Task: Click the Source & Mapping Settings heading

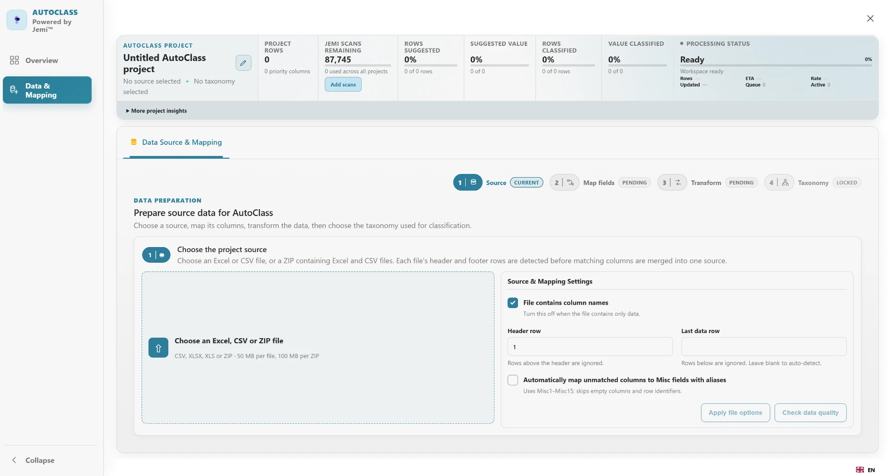Action: [549, 281]
